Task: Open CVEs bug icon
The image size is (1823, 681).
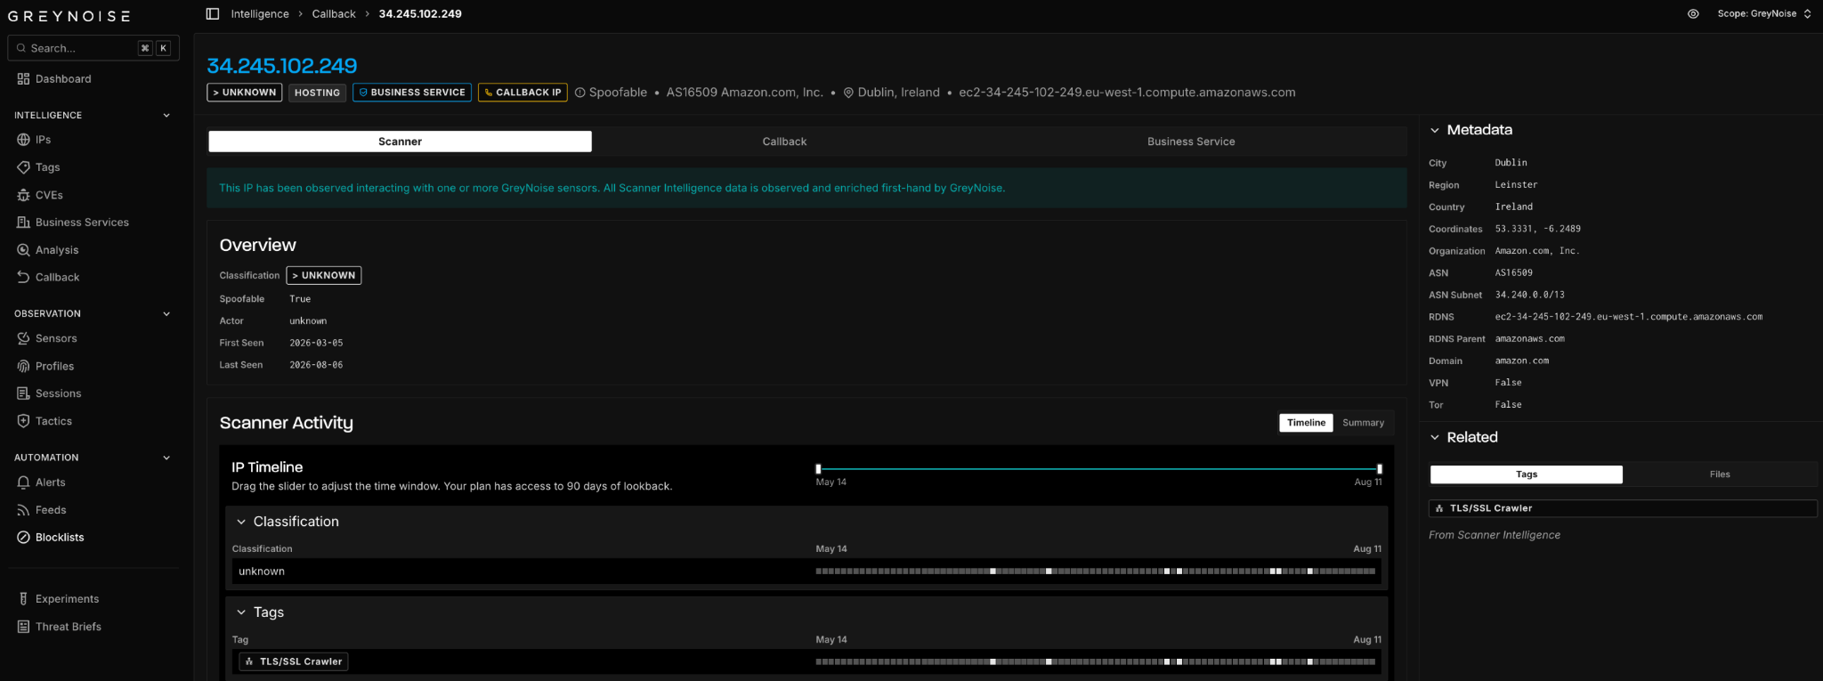Action: (x=23, y=195)
